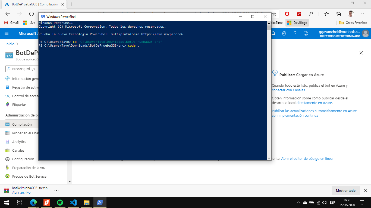Show hidden system tray icons
This screenshot has width=371, height=208.
tap(298, 202)
